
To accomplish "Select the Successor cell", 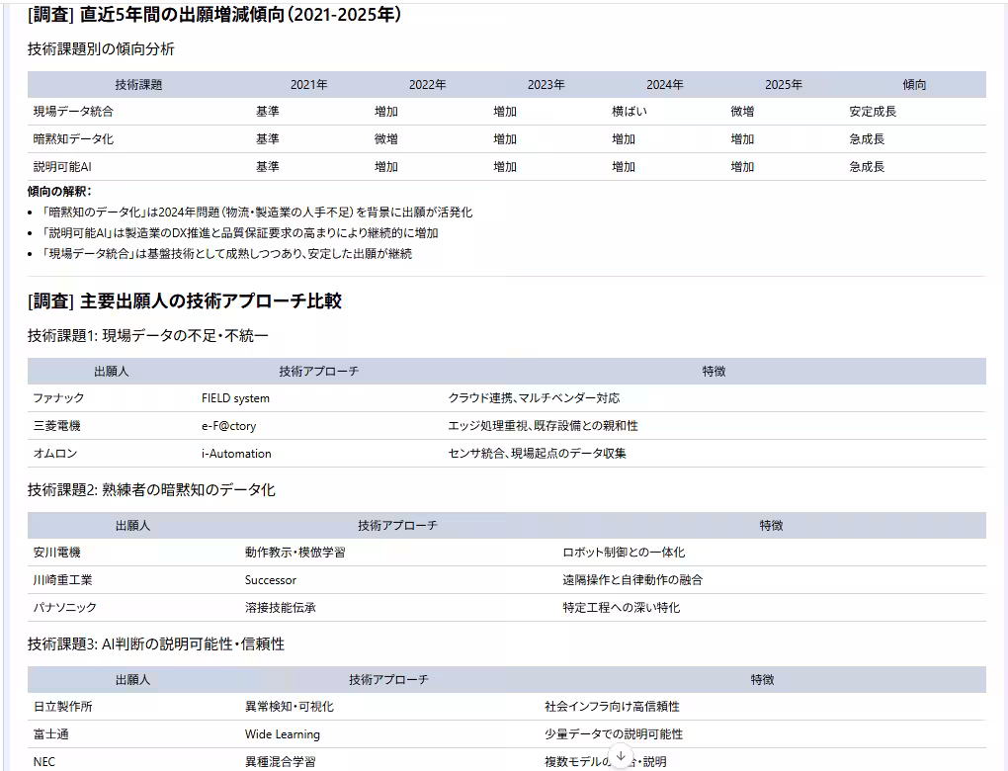I will pos(271,580).
